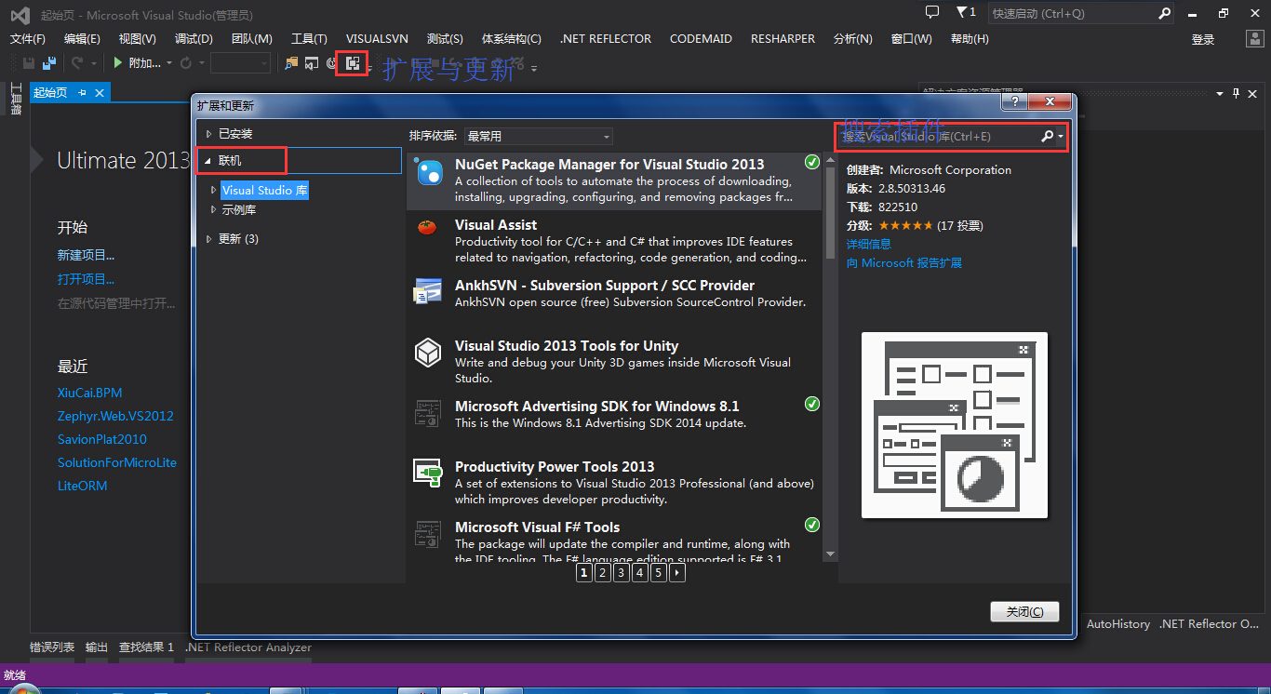Click the AnkhSVN extension icon
Viewport: 1271px width, 694px height.
click(427, 292)
